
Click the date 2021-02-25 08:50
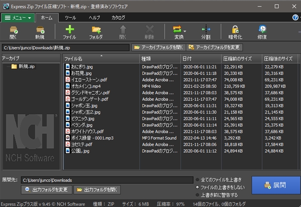point(200,86)
